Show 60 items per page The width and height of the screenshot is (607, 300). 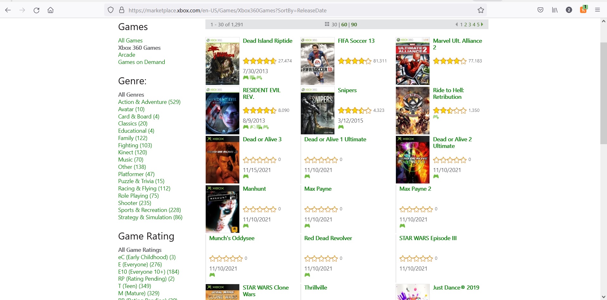pyautogui.click(x=344, y=24)
